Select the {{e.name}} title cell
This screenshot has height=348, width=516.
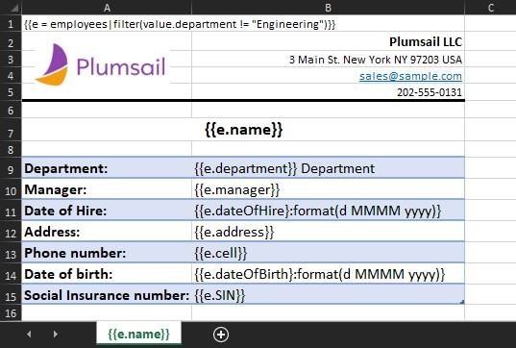[x=243, y=130]
